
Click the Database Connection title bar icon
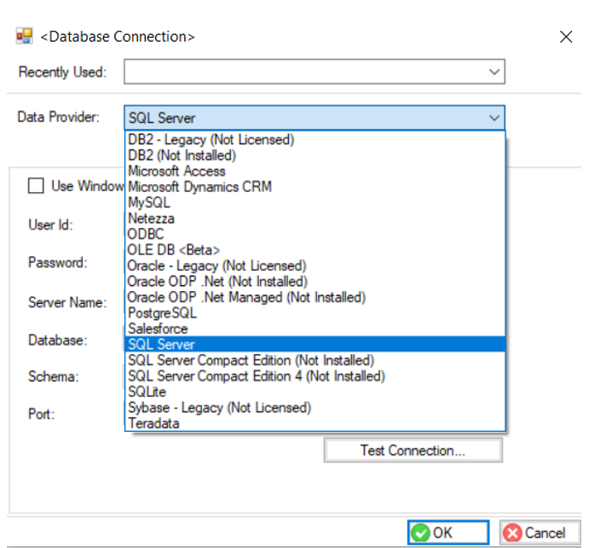24,37
